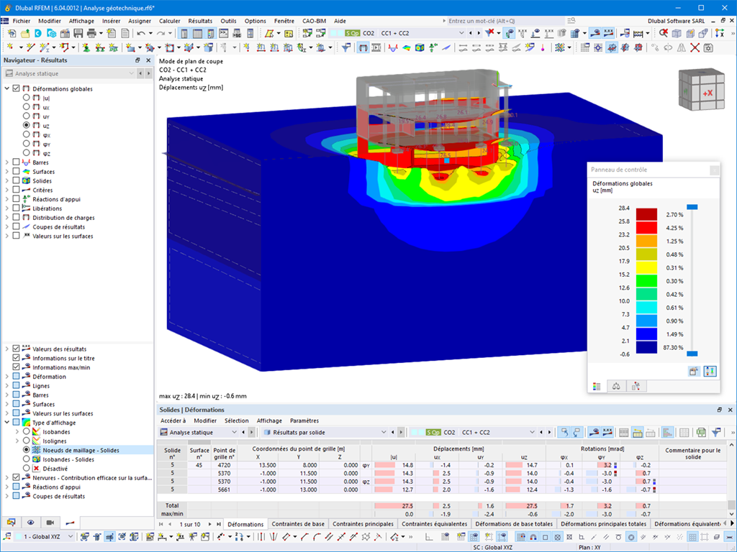
Task: Click the Undo arrow icon
Action: [x=141, y=33]
